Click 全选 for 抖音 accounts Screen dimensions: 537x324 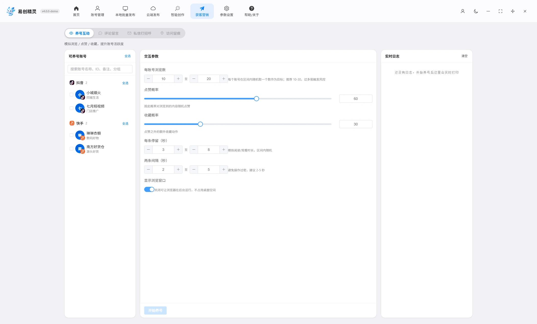point(125,83)
